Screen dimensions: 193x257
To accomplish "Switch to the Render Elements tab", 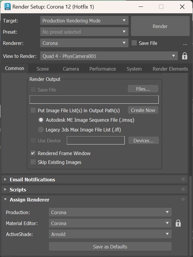I will pos(170,69).
